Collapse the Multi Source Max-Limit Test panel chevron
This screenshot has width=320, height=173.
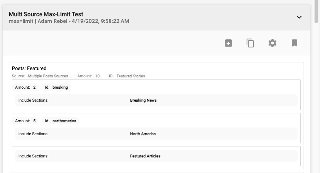point(299,17)
